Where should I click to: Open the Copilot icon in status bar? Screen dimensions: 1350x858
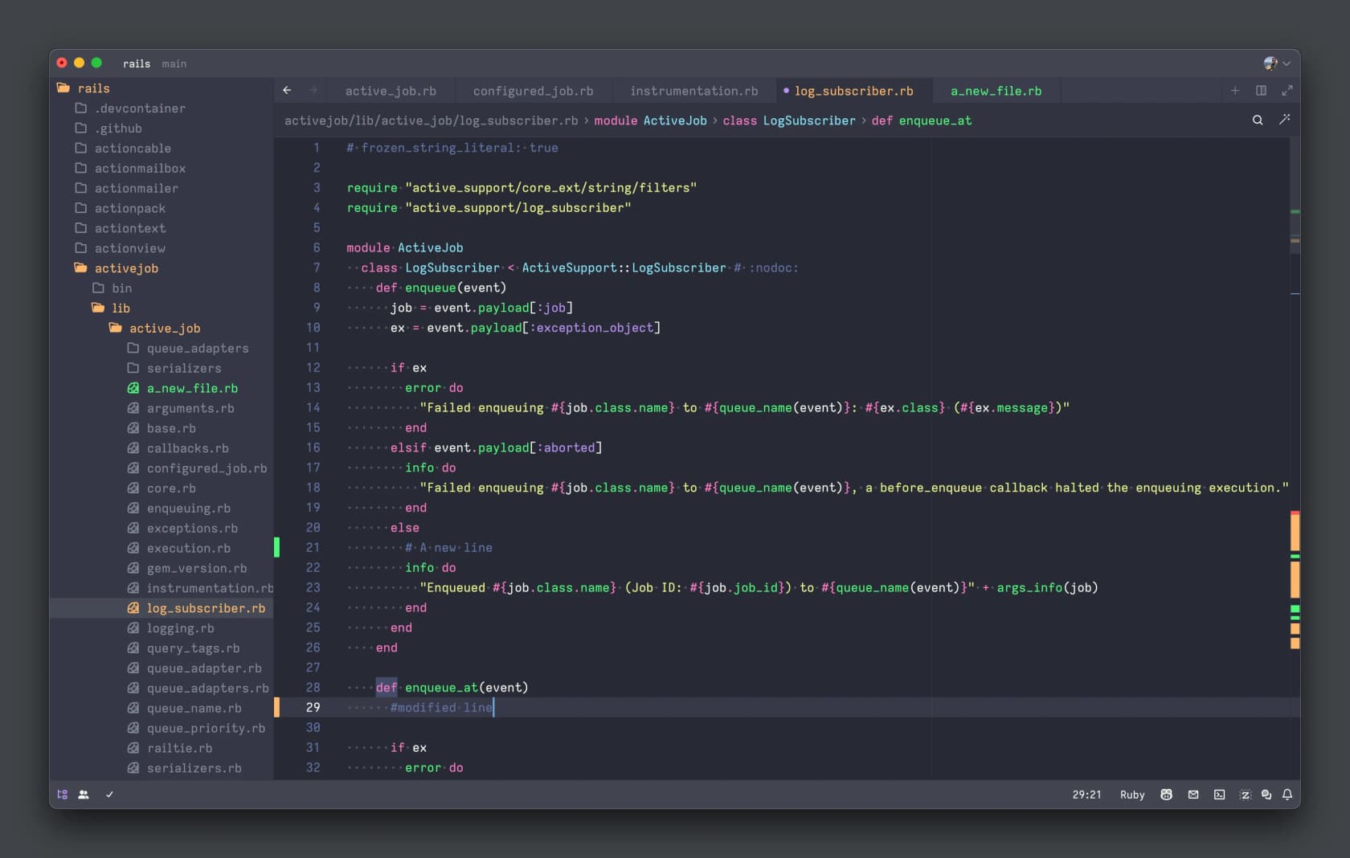pyautogui.click(x=1166, y=795)
